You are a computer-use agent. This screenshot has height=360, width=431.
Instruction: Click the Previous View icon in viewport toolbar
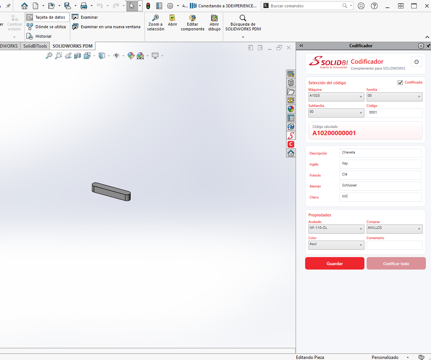tap(68, 56)
